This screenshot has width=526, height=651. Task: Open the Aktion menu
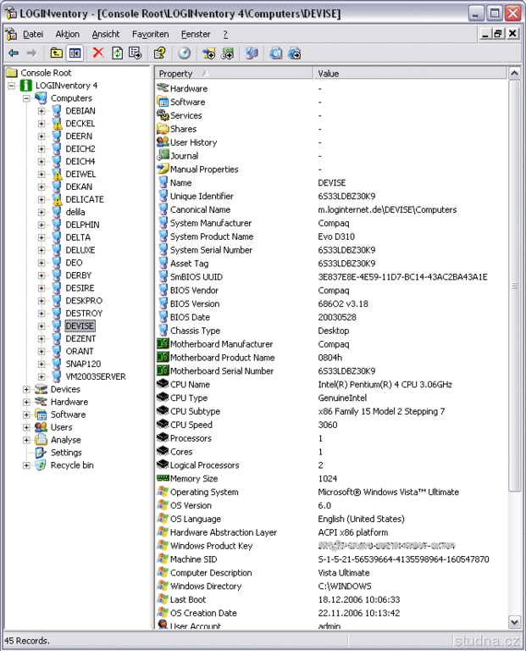[67, 34]
